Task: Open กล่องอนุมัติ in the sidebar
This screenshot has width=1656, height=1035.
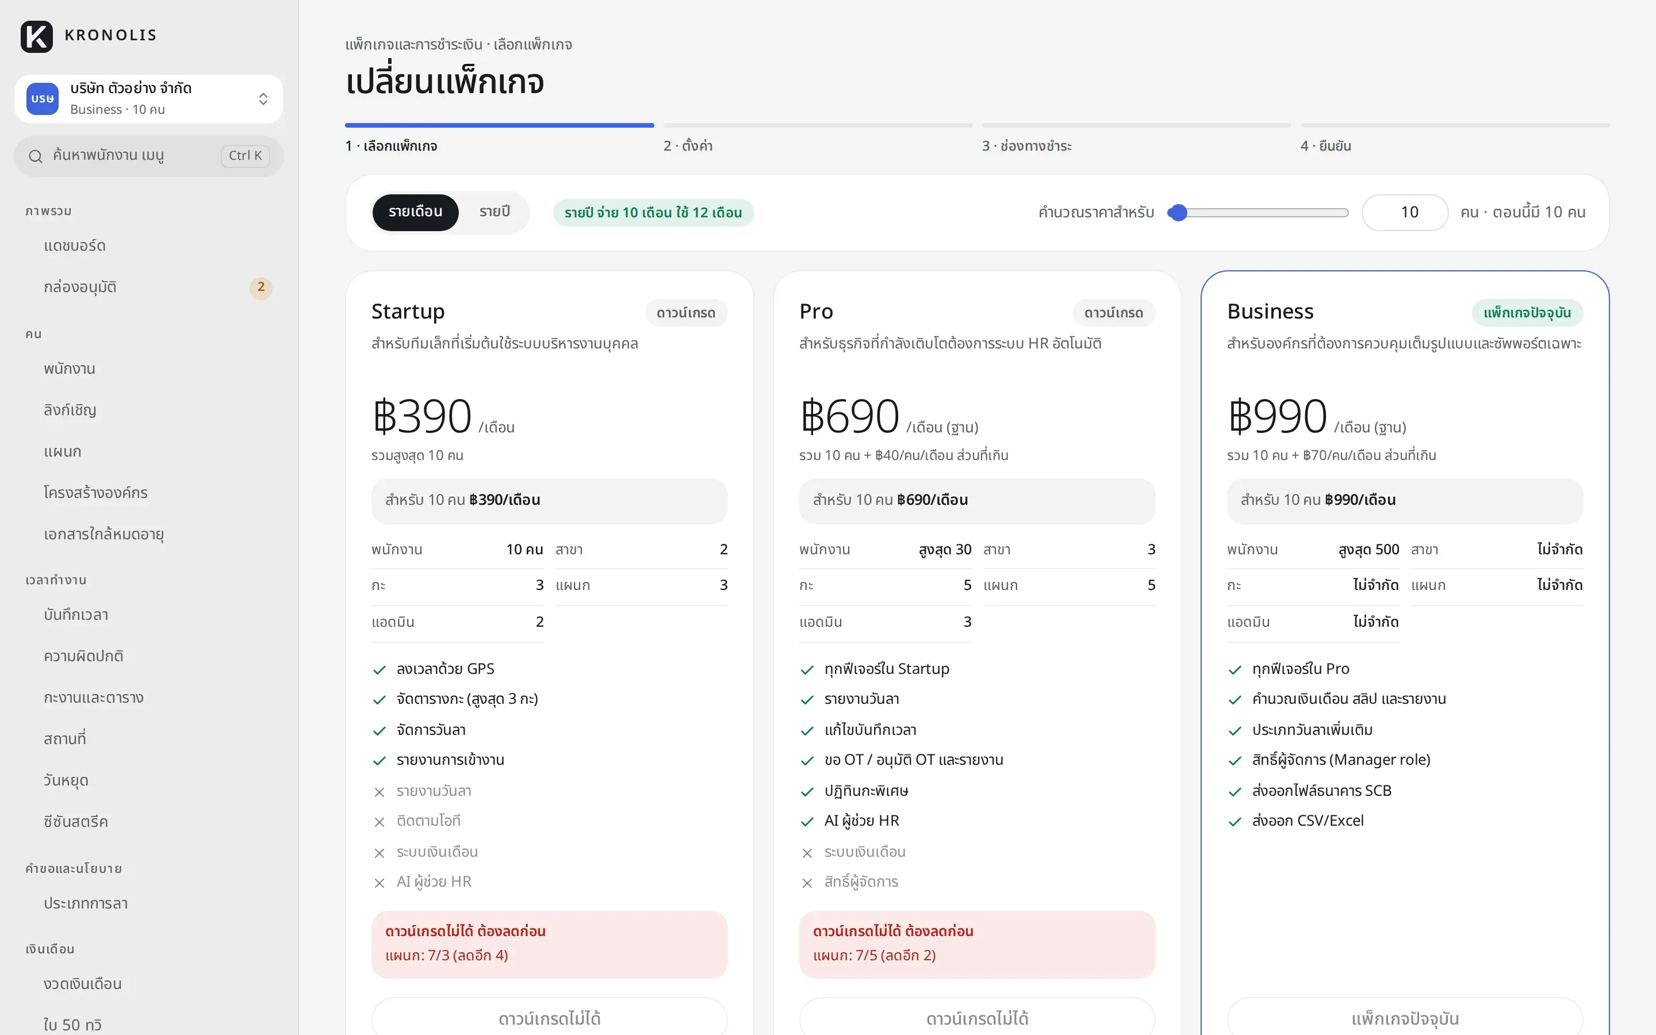Action: coord(148,287)
